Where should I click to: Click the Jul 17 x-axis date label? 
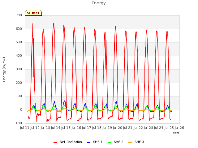(x=87, y=128)
